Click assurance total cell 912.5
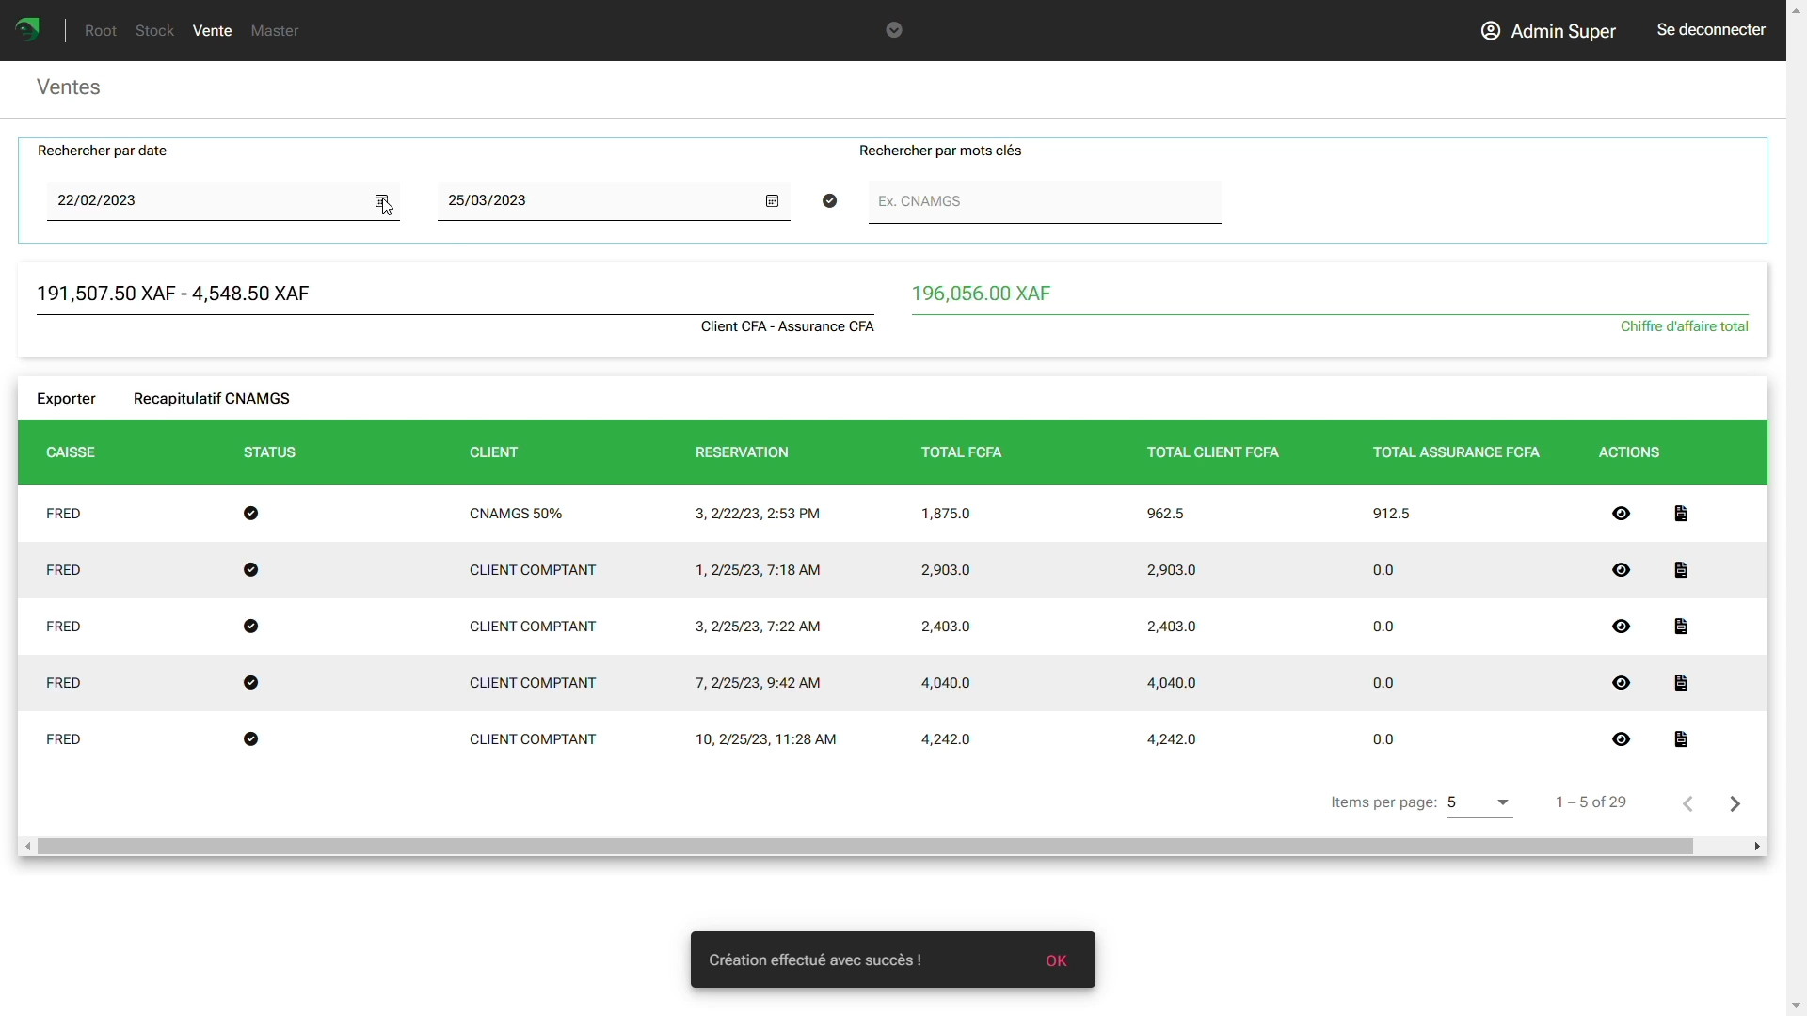 pos(1391,514)
